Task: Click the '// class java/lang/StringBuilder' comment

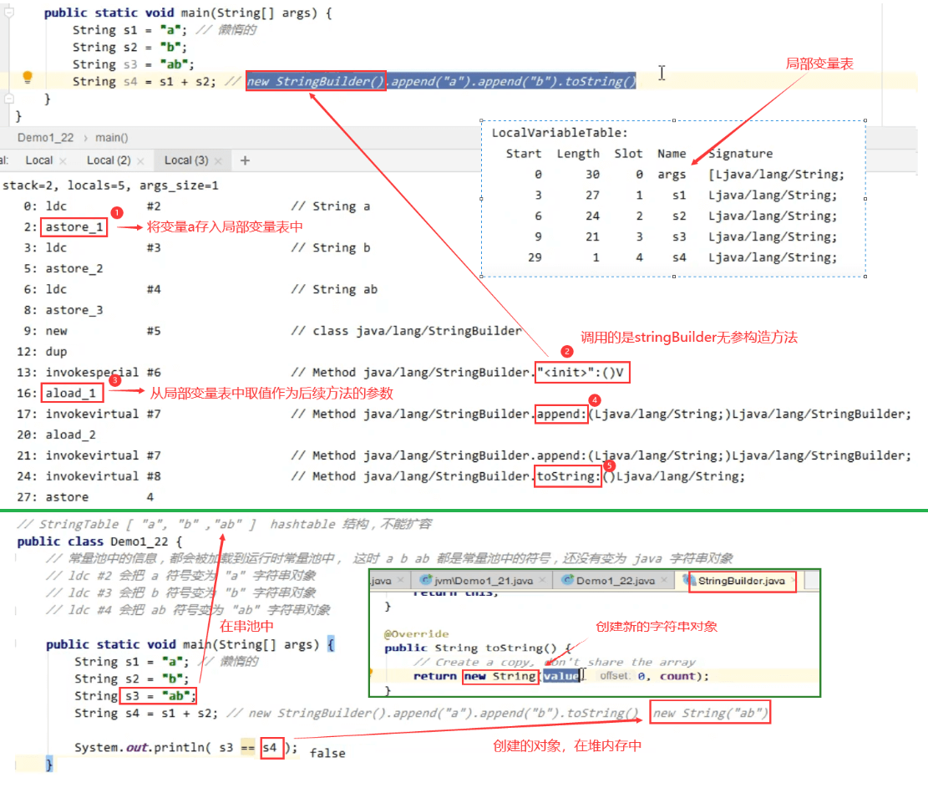Action: point(406,330)
